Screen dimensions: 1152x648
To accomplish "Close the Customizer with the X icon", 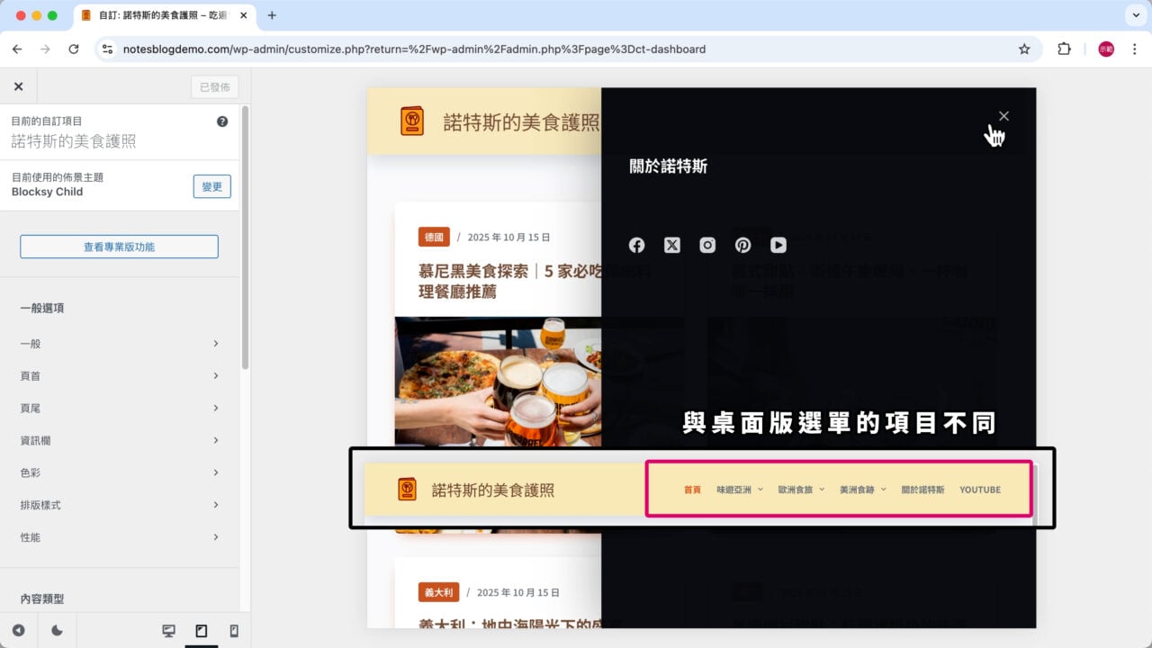I will coord(18,86).
